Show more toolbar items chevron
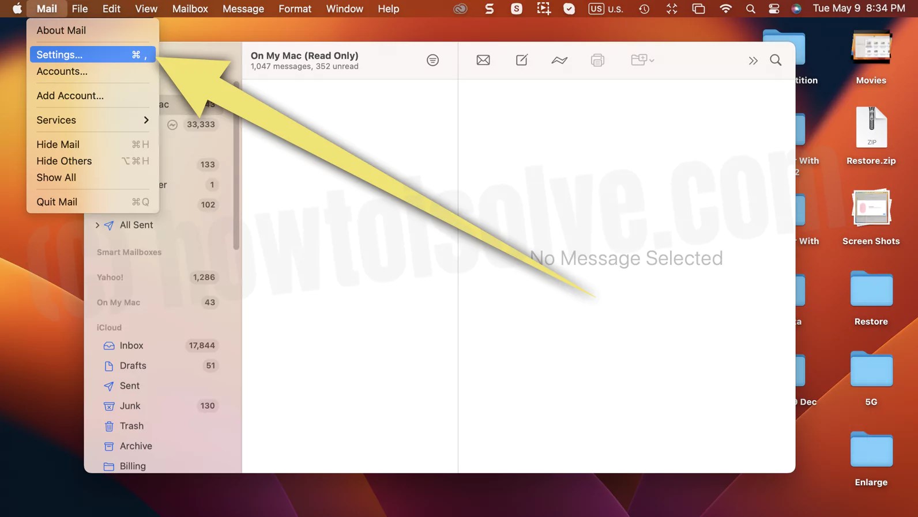 [753, 60]
